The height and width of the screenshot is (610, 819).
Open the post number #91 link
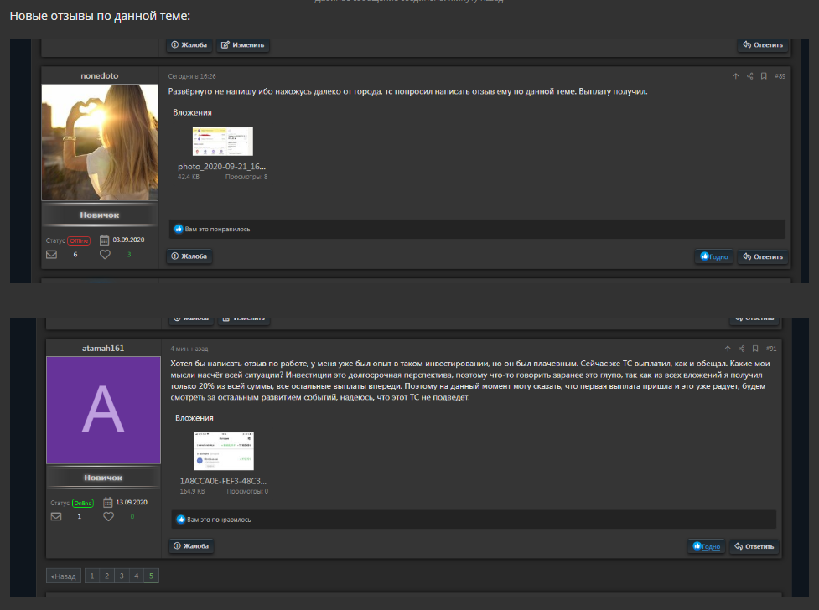tap(771, 349)
